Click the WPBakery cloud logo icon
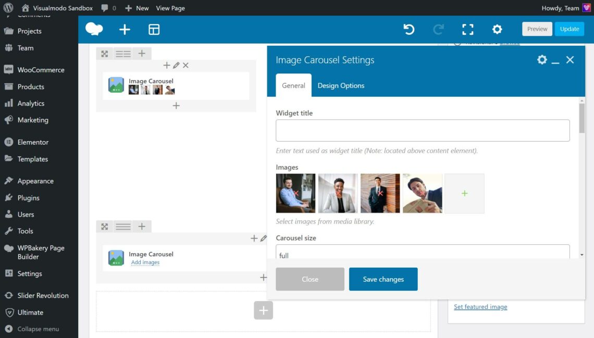The width and height of the screenshot is (594, 338). (94, 29)
